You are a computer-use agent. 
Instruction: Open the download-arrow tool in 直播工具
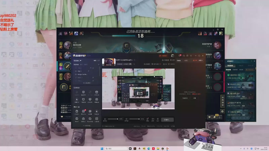[x=97, y=112]
